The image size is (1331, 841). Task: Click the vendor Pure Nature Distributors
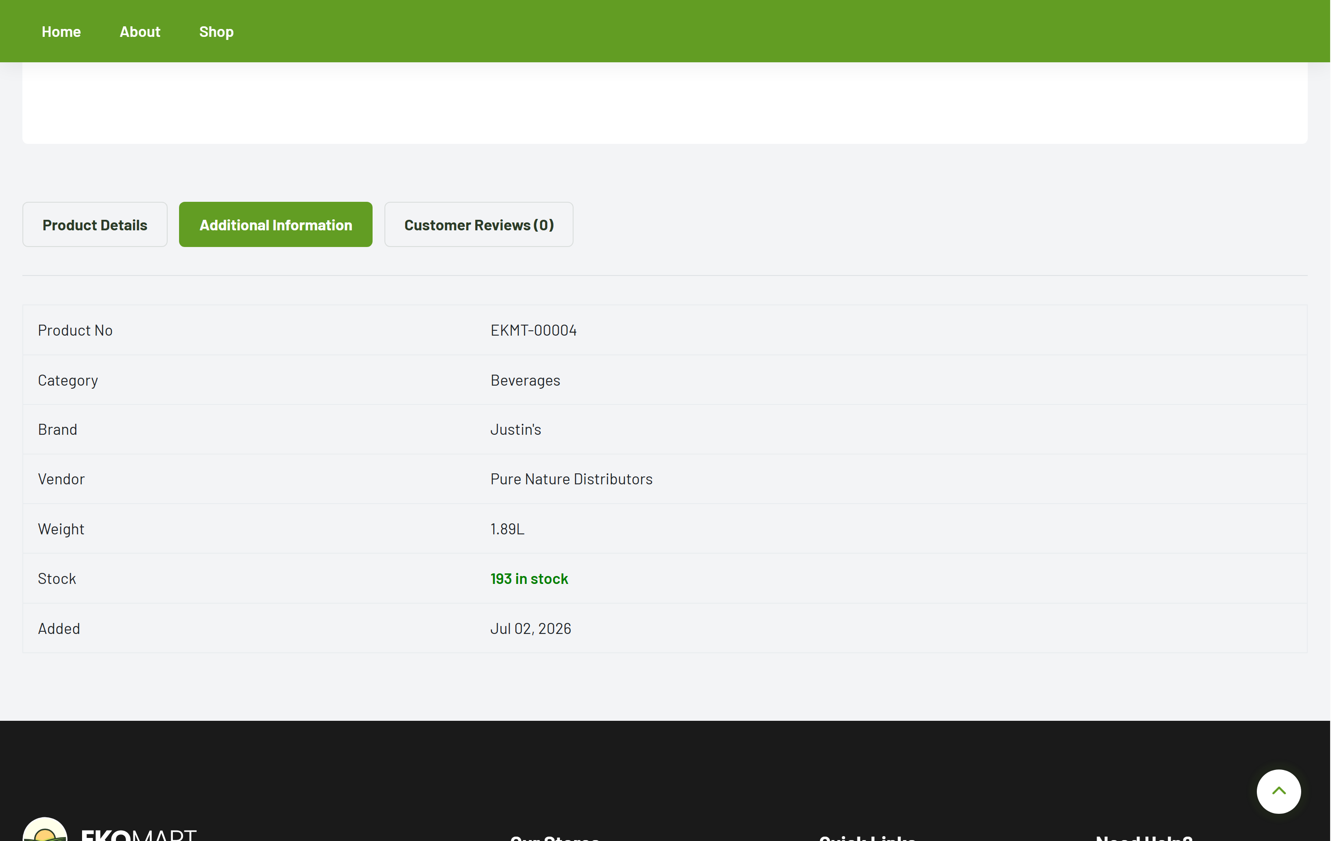(x=571, y=479)
